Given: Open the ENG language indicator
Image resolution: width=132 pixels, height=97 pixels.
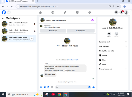Looking at the screenshot, I should point(114,94).
